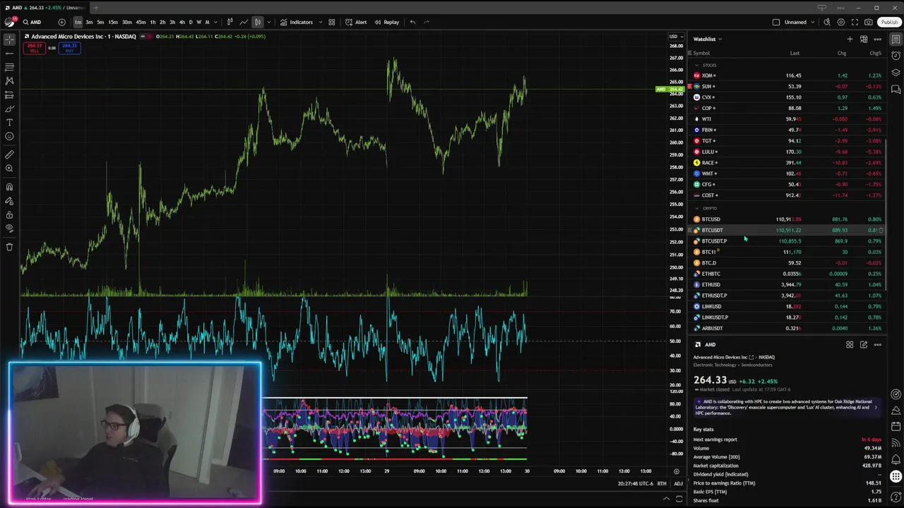Click the Publish button

(x=889, y=22)
